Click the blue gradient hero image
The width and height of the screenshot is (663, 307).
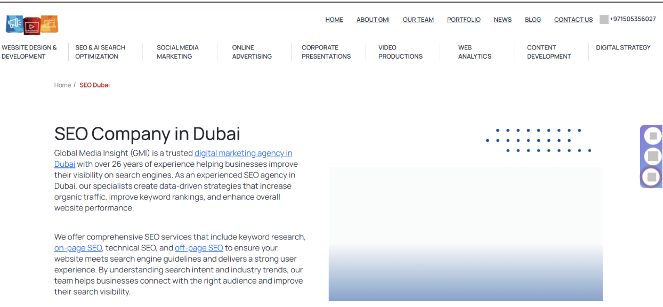[x=465, y=235]
